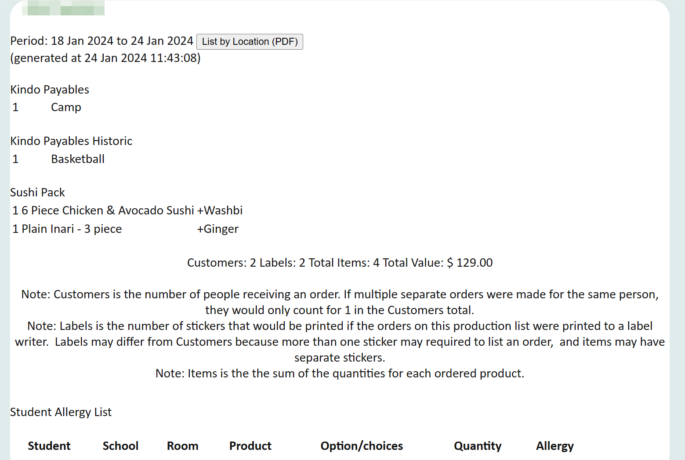Click the +Ginger option text
This screenshot has height=460, width=685.
tap(218, 229)
